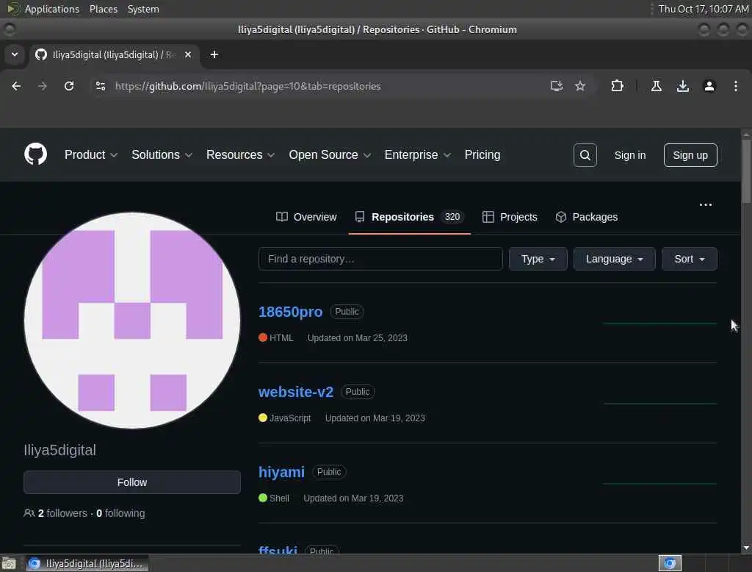This screenshot has width=752, height=572.
Task: Open the Sort dropdown
Action: tap(689, 259)
